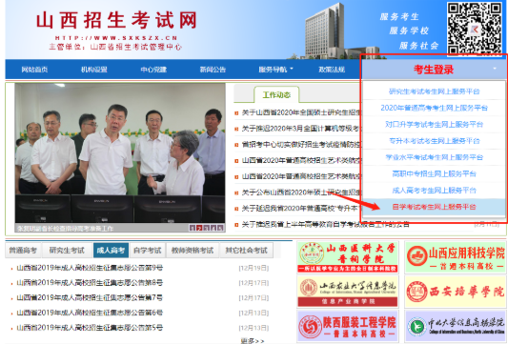Open the 西安培华学院 banner

tap(456, 292)
